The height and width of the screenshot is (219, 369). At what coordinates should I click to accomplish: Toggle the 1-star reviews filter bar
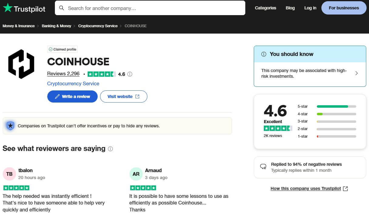coord(336,136)
